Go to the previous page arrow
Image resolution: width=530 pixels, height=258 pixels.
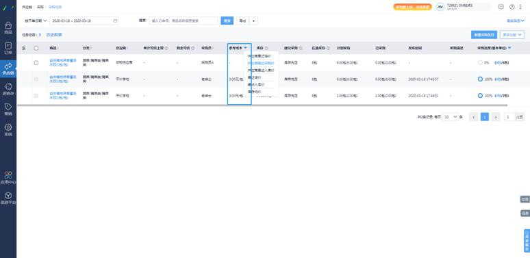pos(474,117)
